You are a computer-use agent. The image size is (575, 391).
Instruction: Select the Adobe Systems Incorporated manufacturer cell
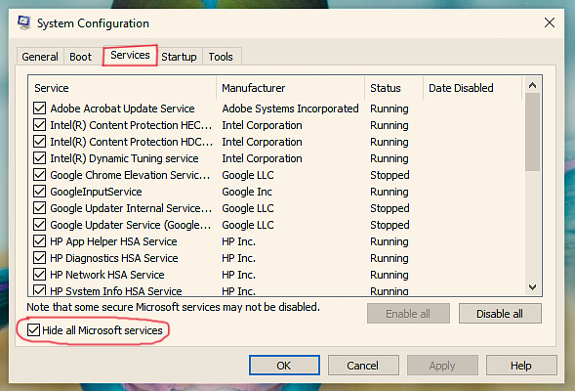[291, 109]
